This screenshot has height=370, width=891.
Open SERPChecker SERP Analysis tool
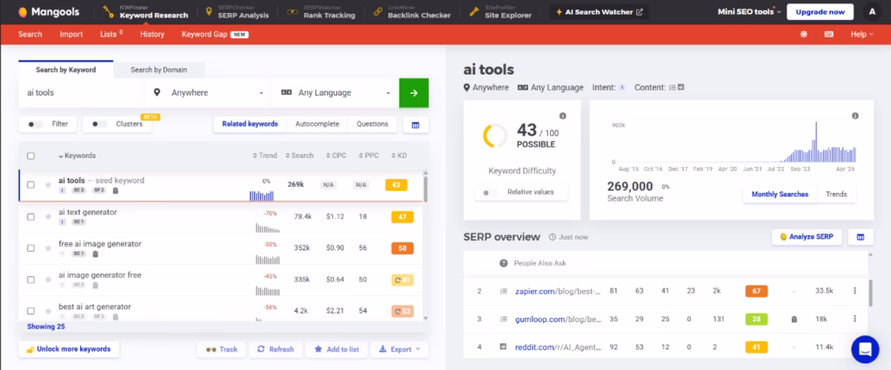tap(237, 12)
